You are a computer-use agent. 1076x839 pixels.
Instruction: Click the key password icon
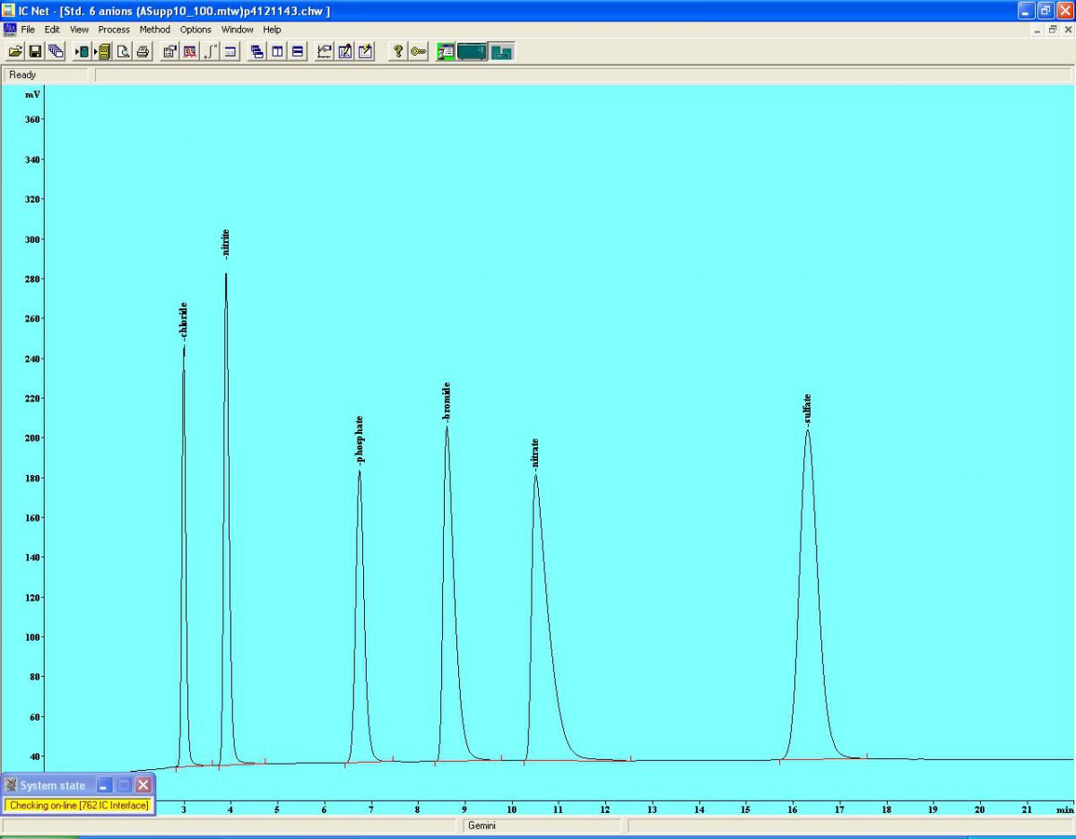pyautogui.click(x=418, y=51)
